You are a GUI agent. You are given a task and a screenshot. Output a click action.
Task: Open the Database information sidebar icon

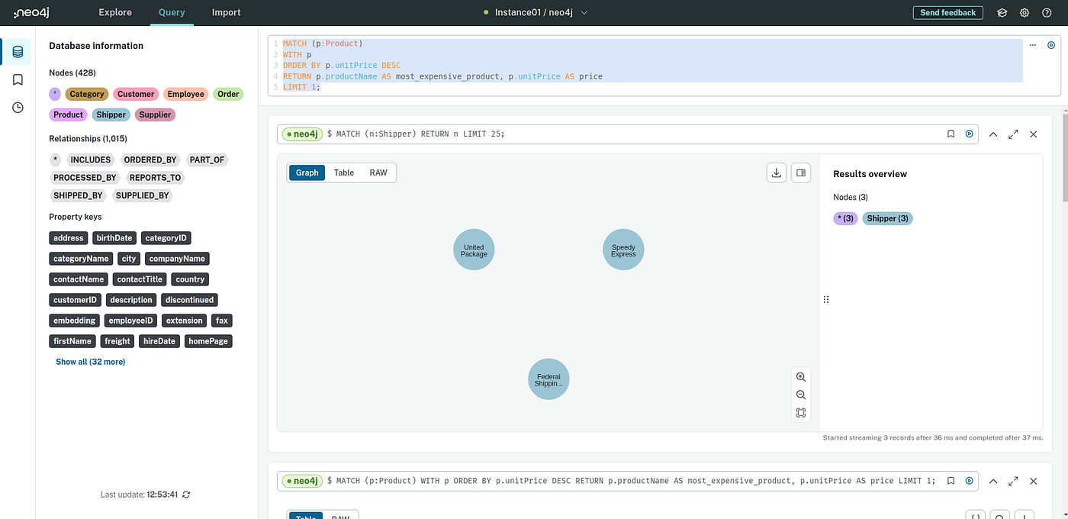pos(18,52)
